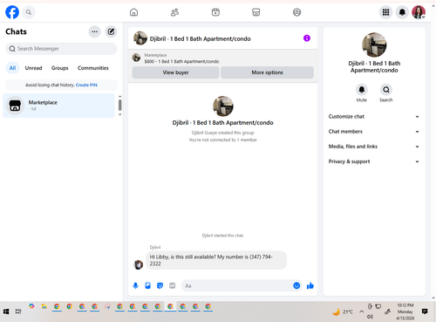Open the Marketplace chat in the list
This screenshot has height=322, width=436.
(x=58, y=106)
